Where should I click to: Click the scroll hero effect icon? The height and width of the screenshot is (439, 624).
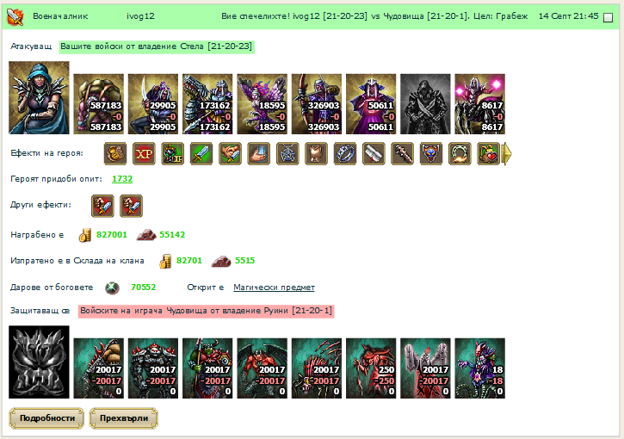[374, 153]
